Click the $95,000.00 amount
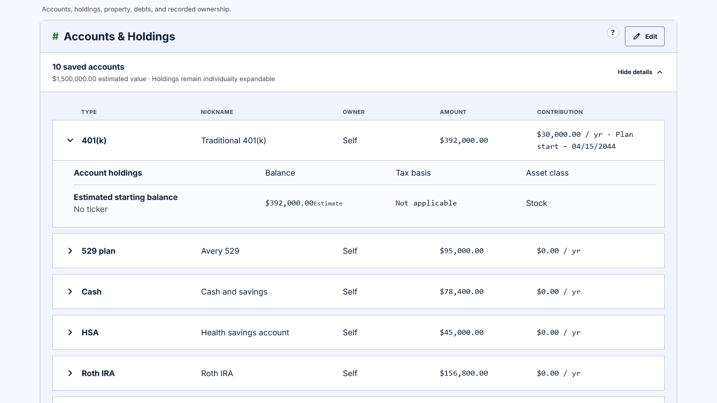 [462, 251]
